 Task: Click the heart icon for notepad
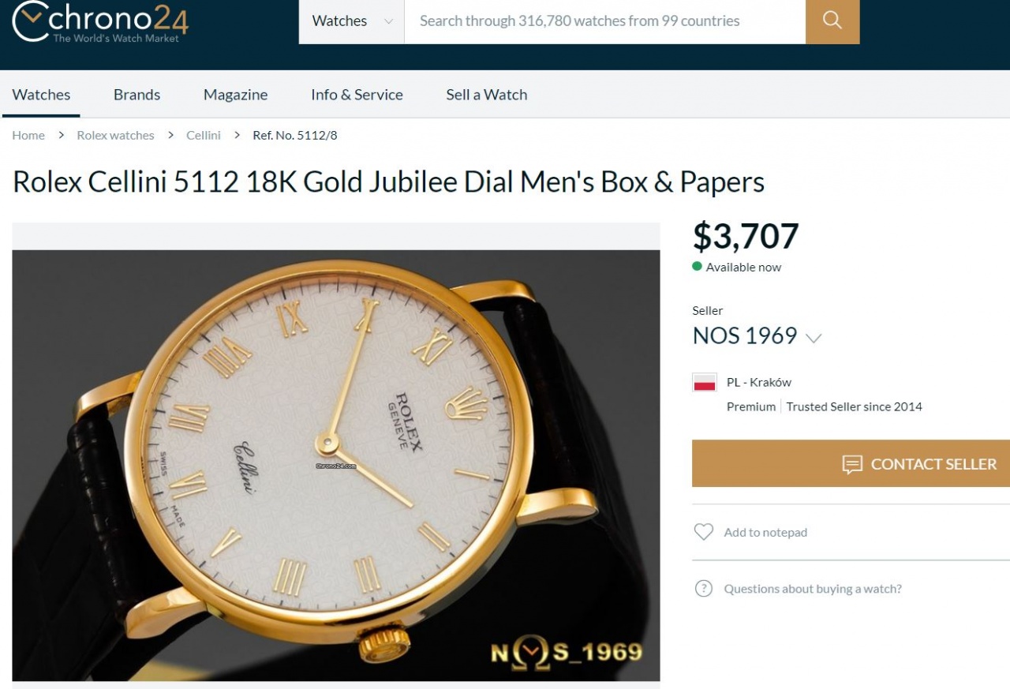click(703, 532)
